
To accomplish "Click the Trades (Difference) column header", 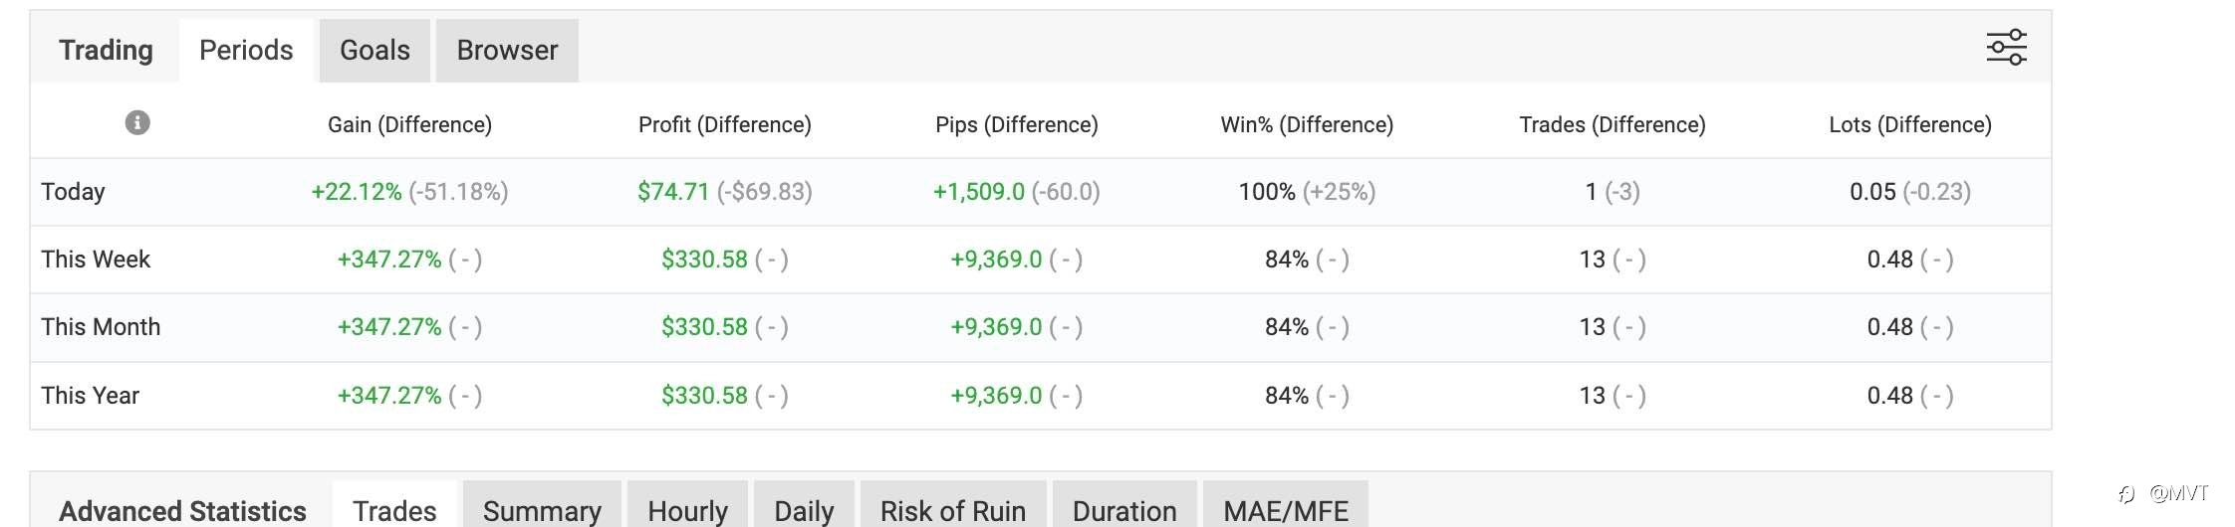I will point(1612,124).
